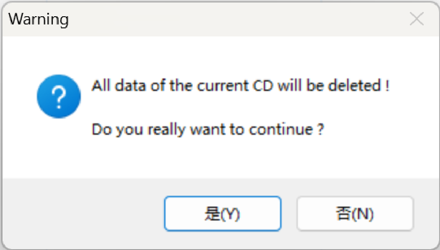Select the "Do you really want to continue" line

pos(208,129)
